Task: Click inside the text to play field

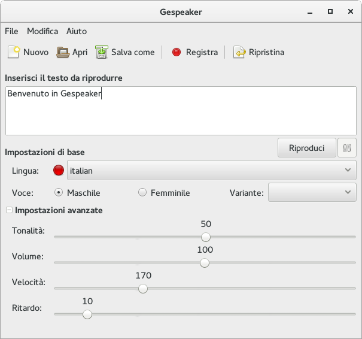Action: [x=181, y=111]
